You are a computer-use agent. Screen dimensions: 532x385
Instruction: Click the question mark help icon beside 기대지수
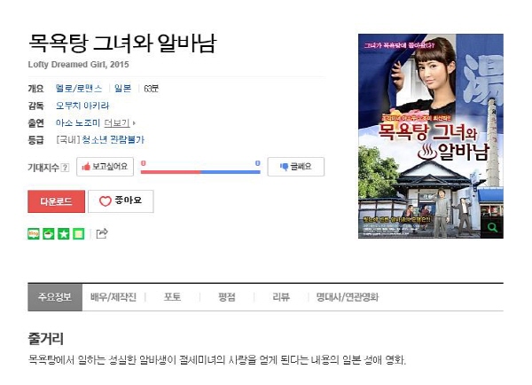(x=65, y=168)
